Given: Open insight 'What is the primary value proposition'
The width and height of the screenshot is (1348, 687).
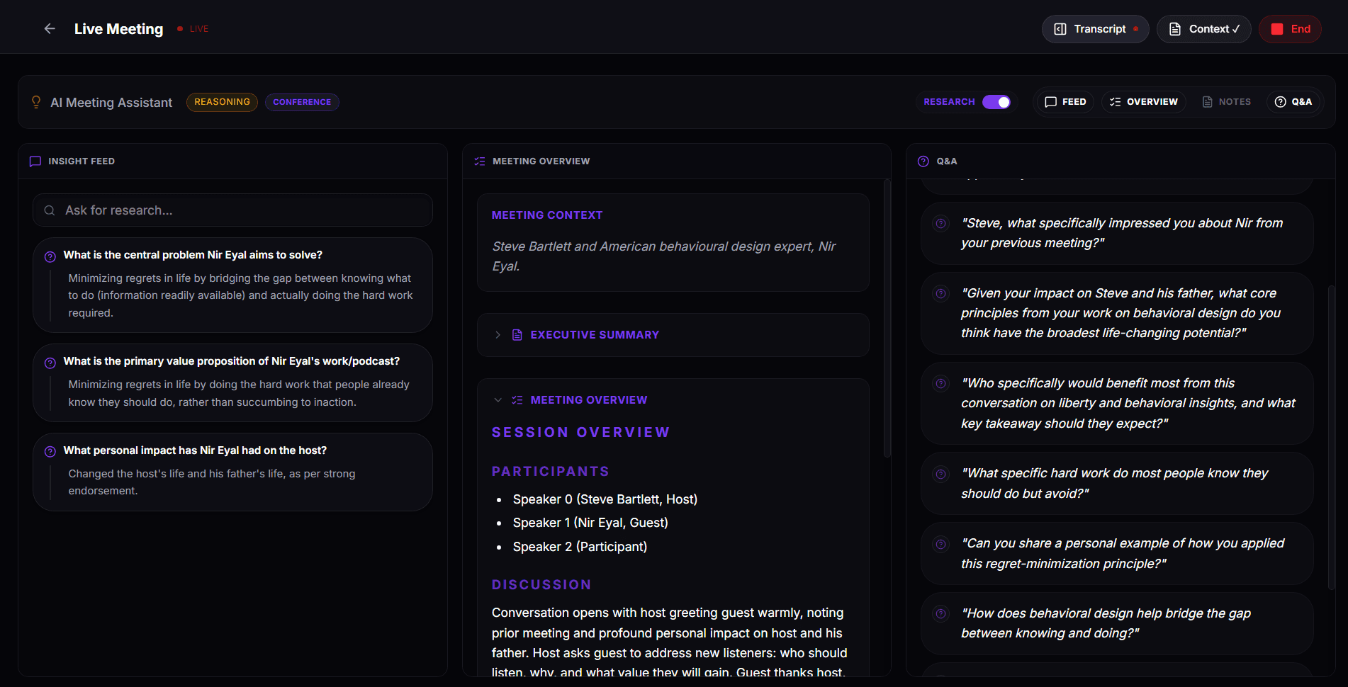Looking at the screenshot, I should 232,382.
